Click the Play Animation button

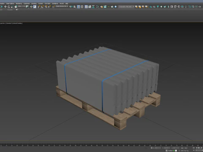point(199,148)
